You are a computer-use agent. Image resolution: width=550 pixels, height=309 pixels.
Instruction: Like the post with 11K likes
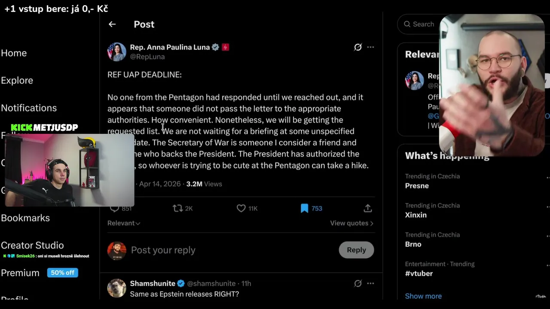[241, 208]
